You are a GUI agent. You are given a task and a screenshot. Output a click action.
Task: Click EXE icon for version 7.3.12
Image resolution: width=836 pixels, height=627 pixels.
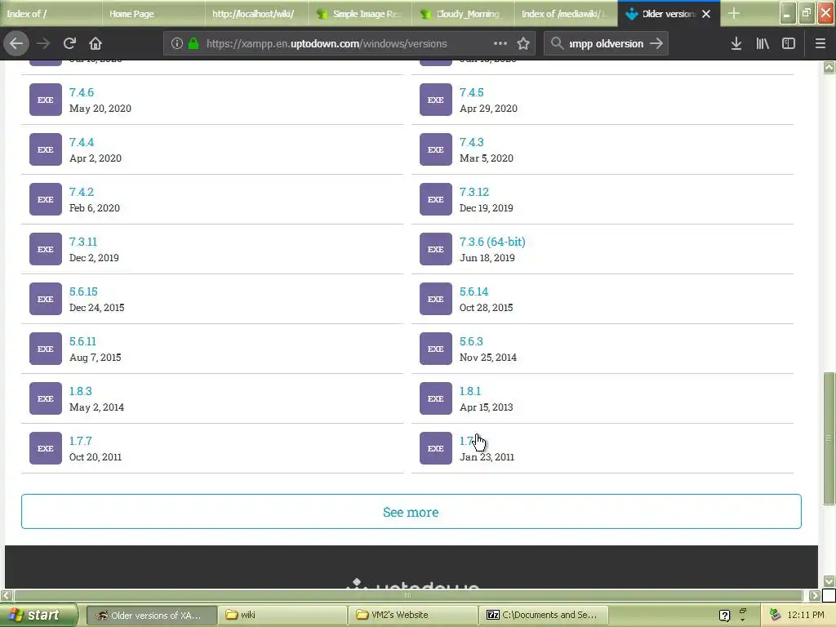coord(436,199)
